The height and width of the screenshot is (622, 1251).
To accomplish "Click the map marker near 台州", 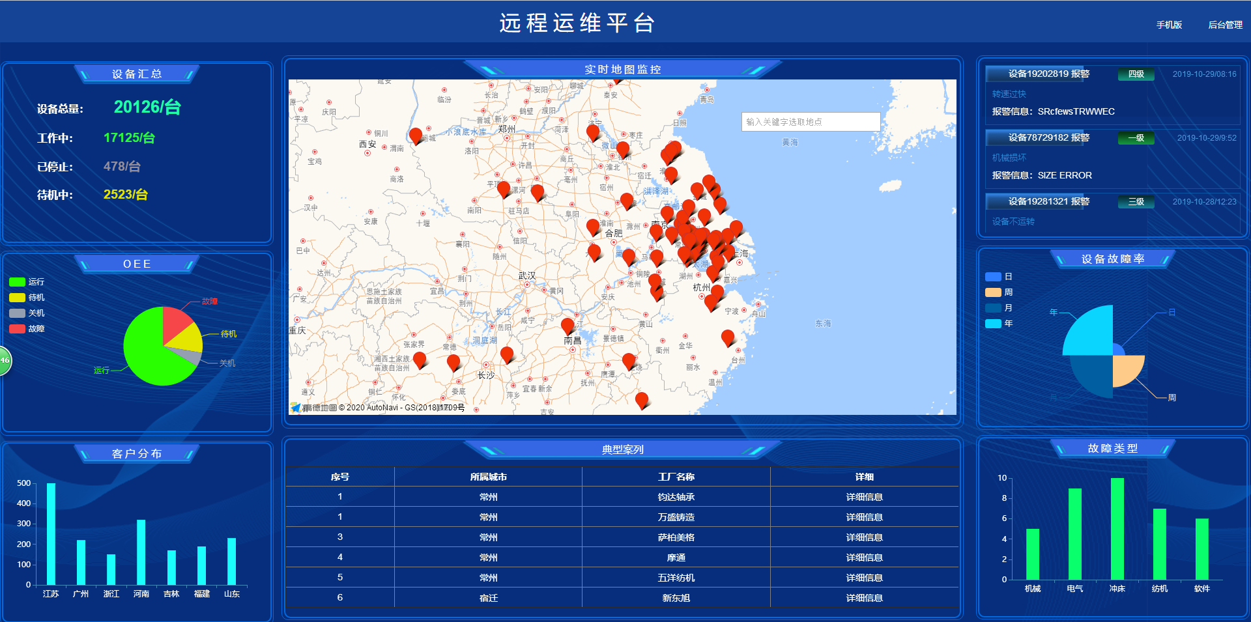I will pos(728,337).
